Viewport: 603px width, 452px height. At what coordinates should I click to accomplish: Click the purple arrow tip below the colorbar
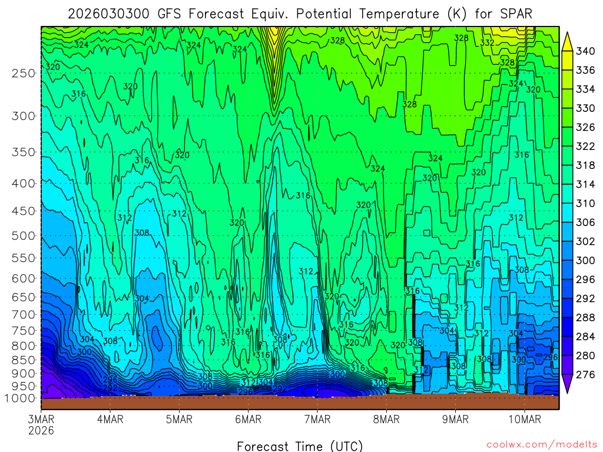[x=567, y=384]
